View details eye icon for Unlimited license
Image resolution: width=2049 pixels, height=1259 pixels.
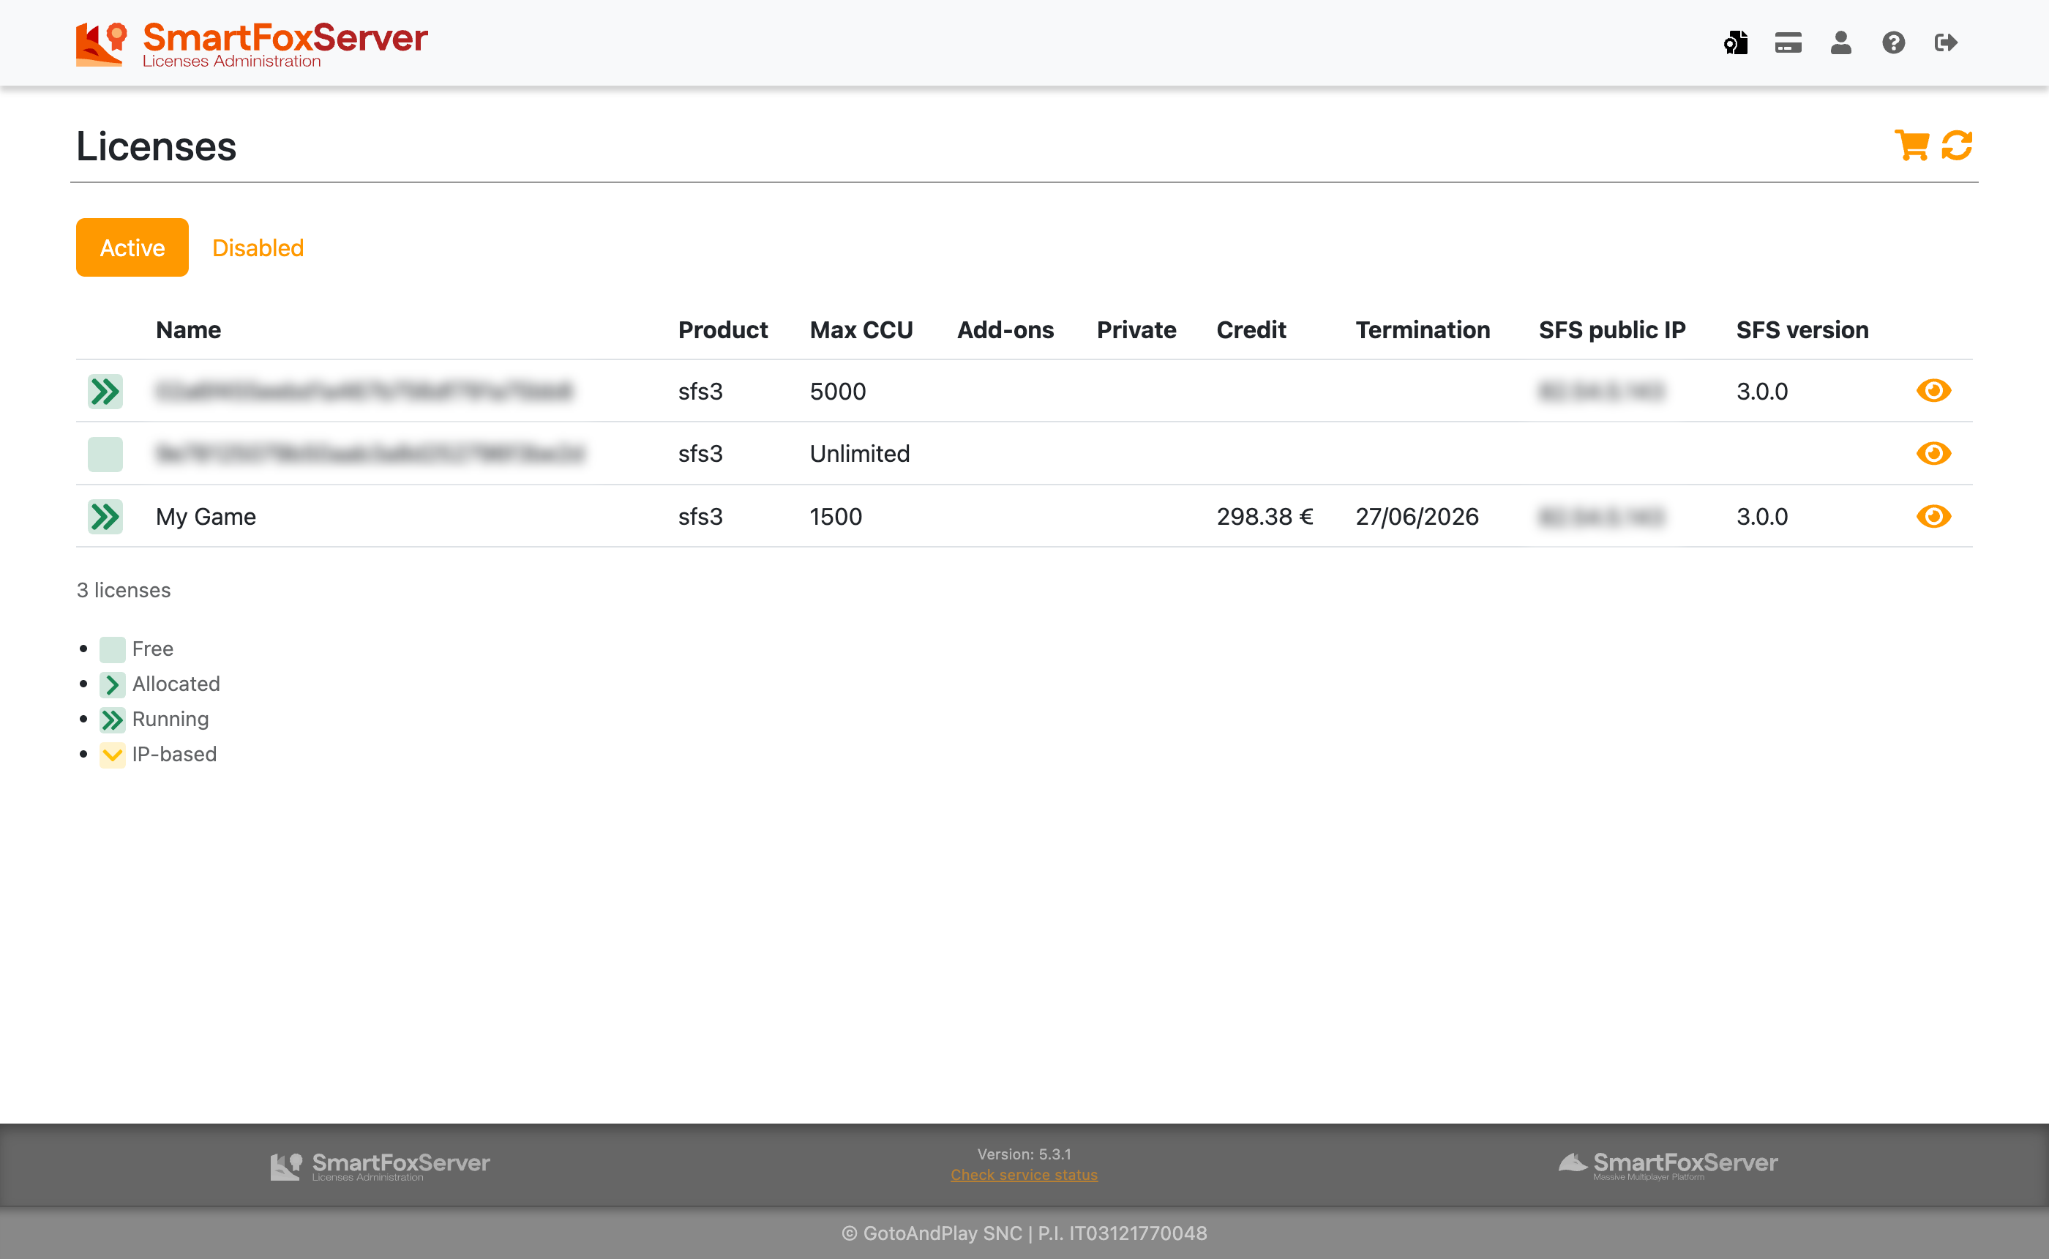click(1933, 453)
